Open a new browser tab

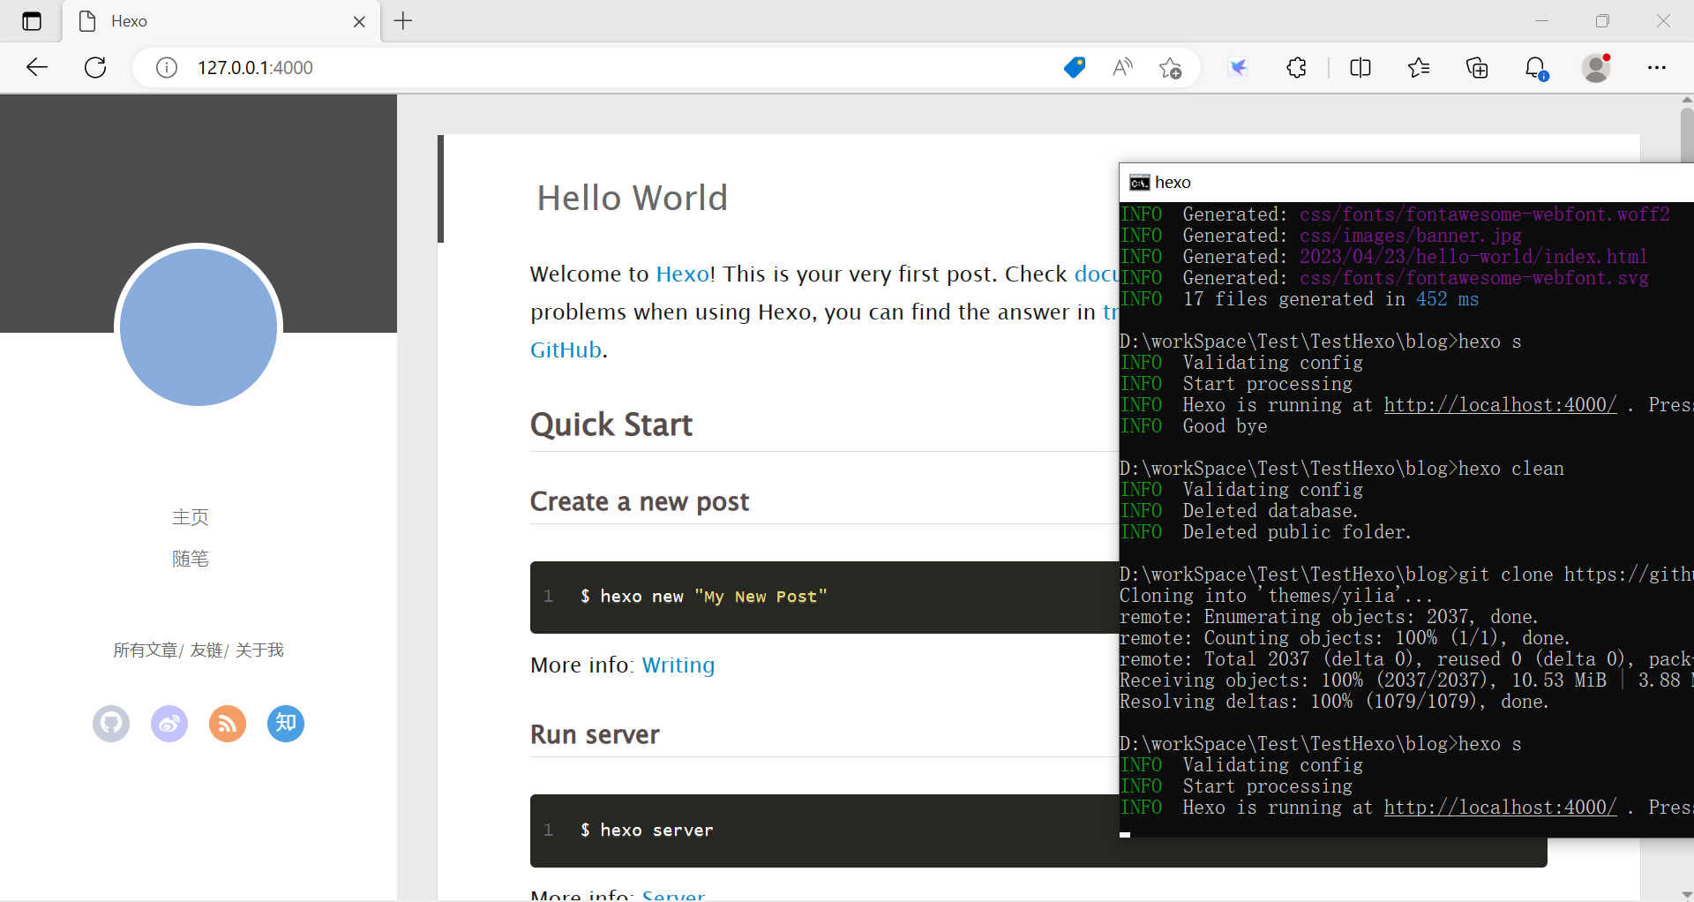(403, 21)
